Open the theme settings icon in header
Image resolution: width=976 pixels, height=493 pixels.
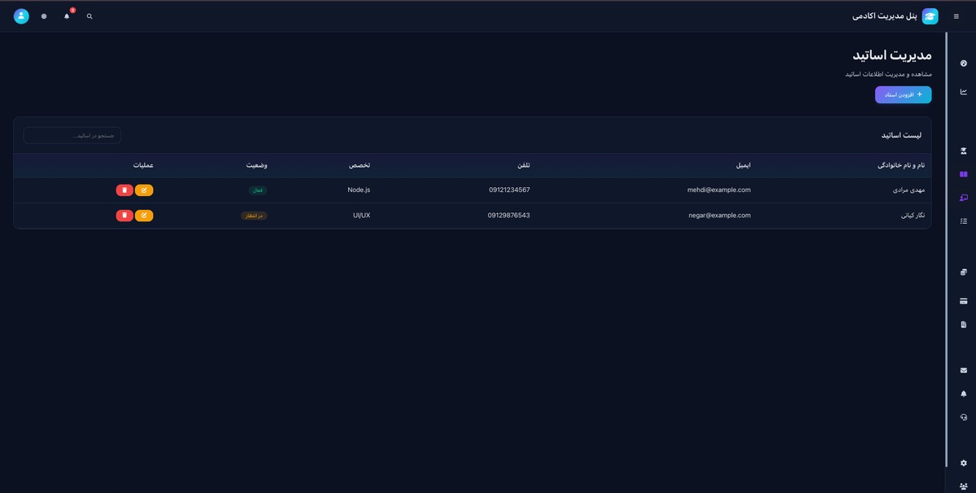point(44,16)
